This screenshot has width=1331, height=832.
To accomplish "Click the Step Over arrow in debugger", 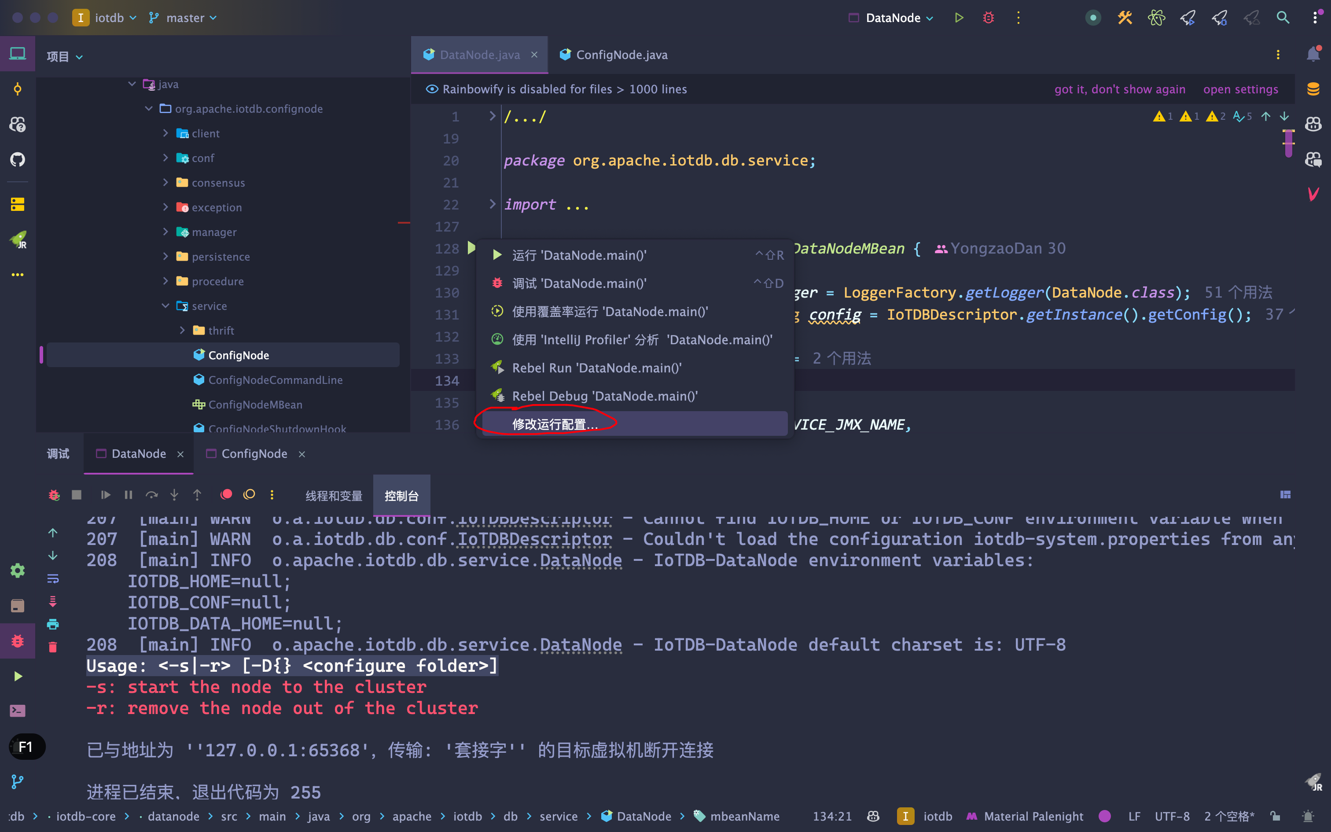I will tap(151, 495).
